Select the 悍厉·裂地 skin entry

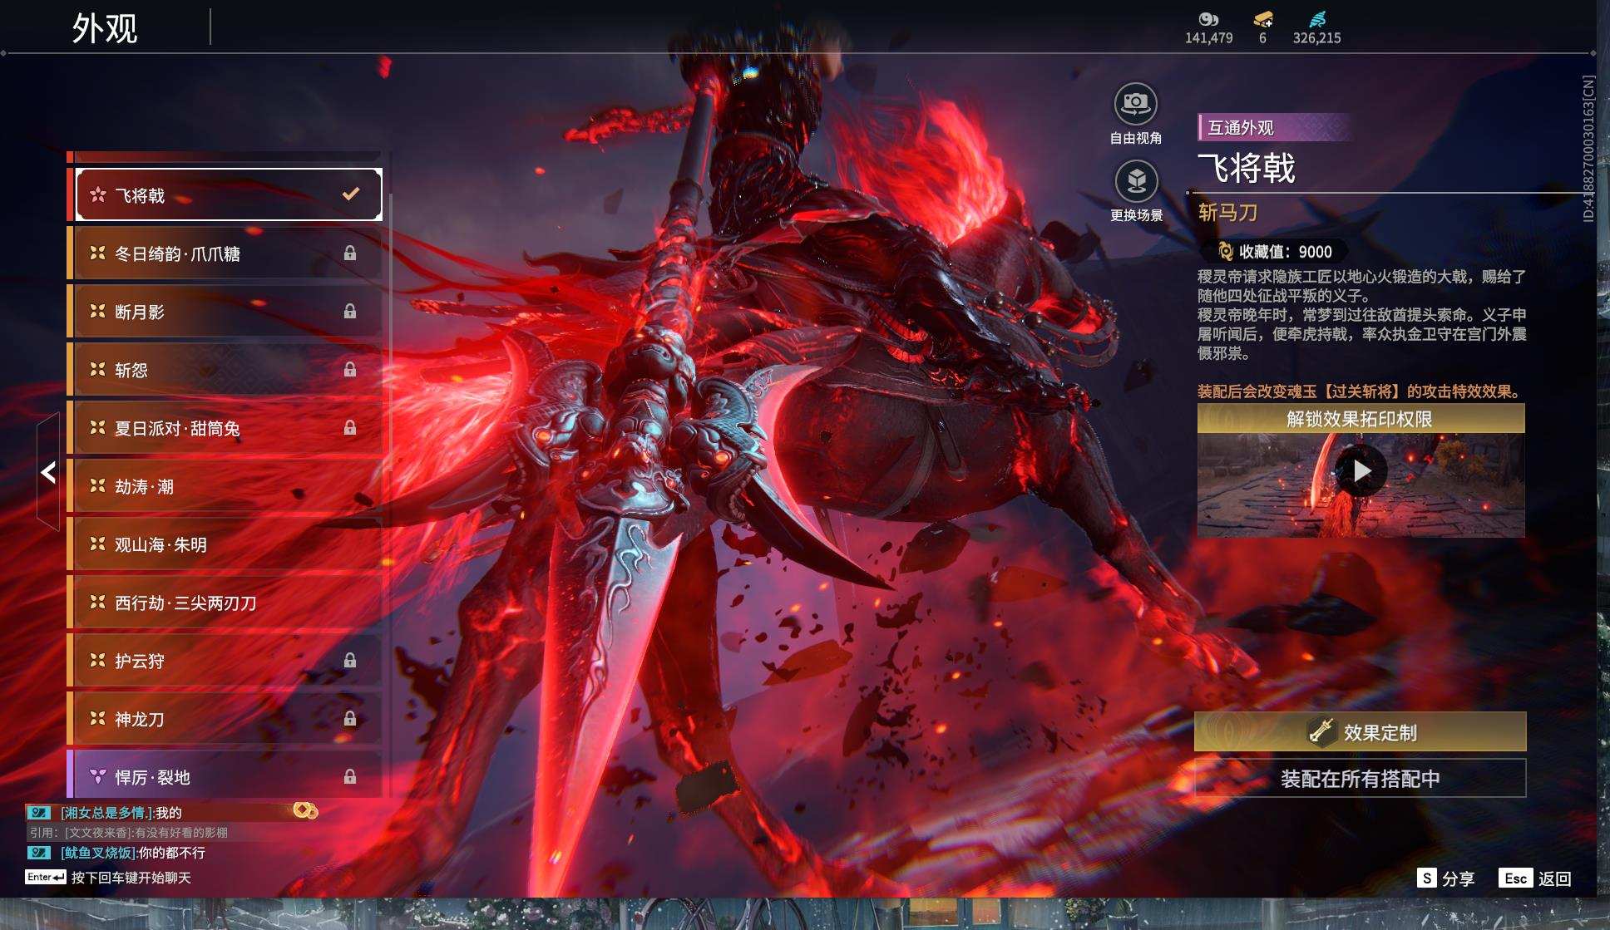pos(225,774)
